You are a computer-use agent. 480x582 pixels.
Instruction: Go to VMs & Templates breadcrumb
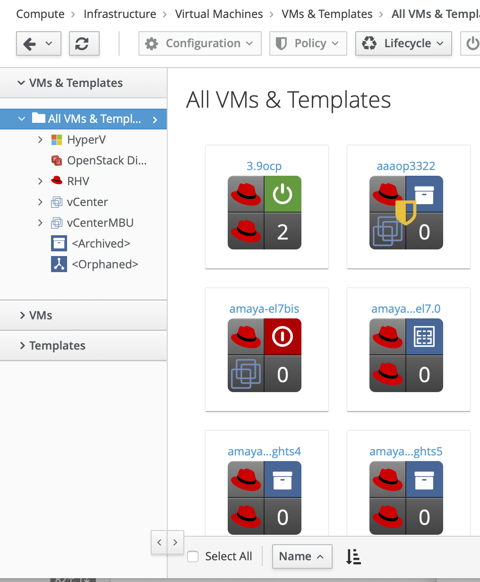click(327, 14)
